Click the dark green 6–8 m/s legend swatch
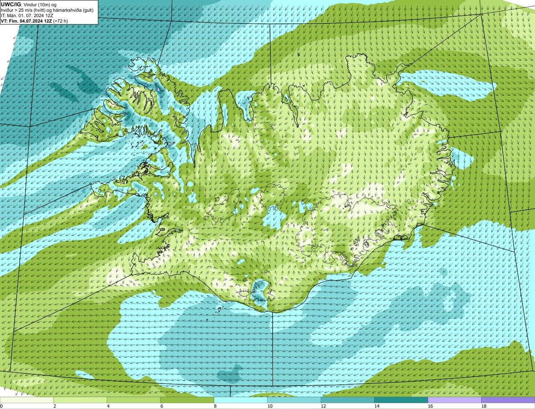This screenshot has height=409, width=535. (x=187, y=400)
